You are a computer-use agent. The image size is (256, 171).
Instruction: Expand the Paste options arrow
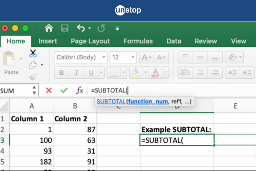[21, 59]
